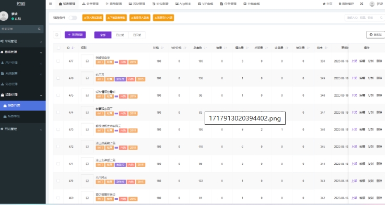Switch to the App version tab

183,4
